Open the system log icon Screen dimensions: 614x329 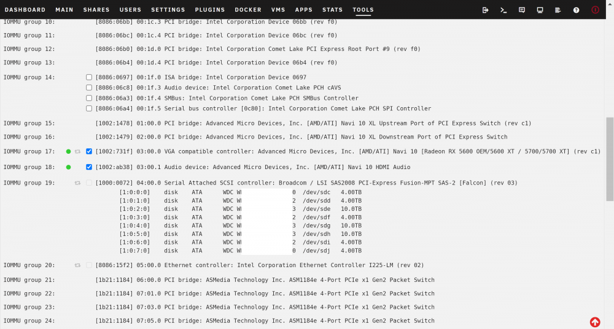pos(558,10)
